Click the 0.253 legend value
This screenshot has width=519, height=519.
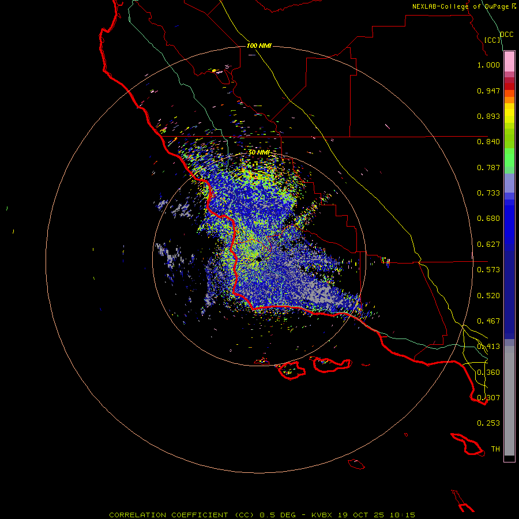(x=488, y=423)
